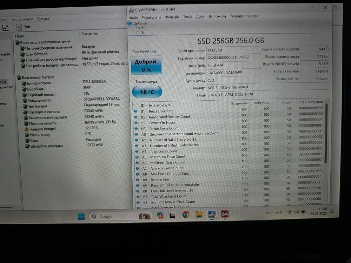The image size is (351, 263).
Task: Open File Explorer from the taskbar
Action: 199,215
